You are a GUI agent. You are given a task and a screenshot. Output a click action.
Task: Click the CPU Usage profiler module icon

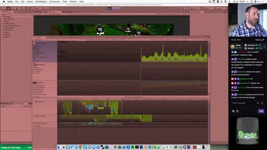[x=34, y=43]
